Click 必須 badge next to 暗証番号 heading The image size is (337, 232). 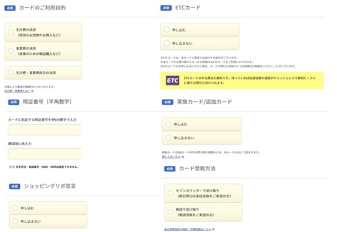pos(14,102)
